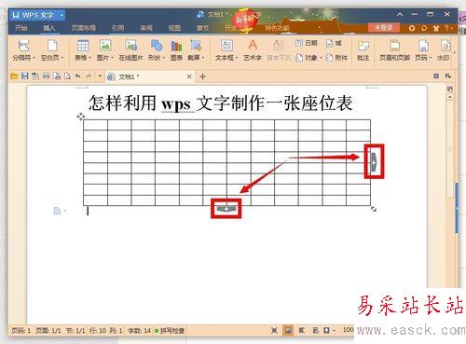Click the 页面: 1/1 status entry
This screenshot has height=344, width=466.
pyautogui.click(x=48, y=331)
